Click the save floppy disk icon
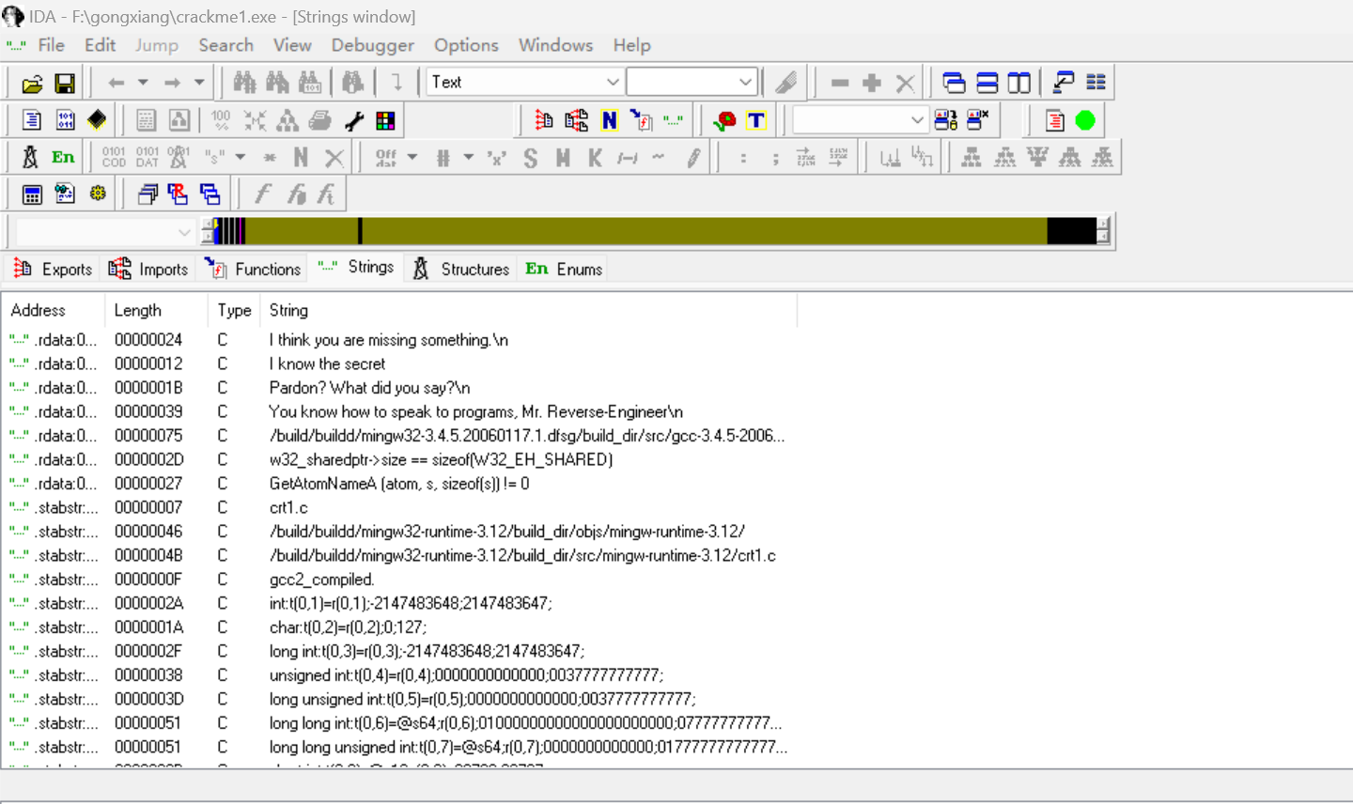The width and height of the screenshot is (1353, 804). click(x=65, y=84)
